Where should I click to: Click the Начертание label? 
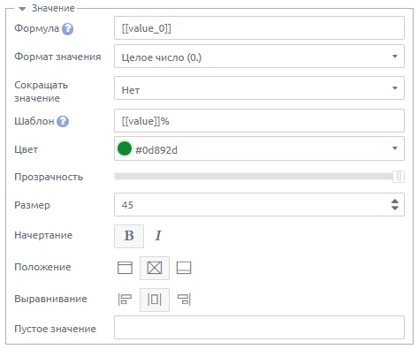click(x=43, y=235)
